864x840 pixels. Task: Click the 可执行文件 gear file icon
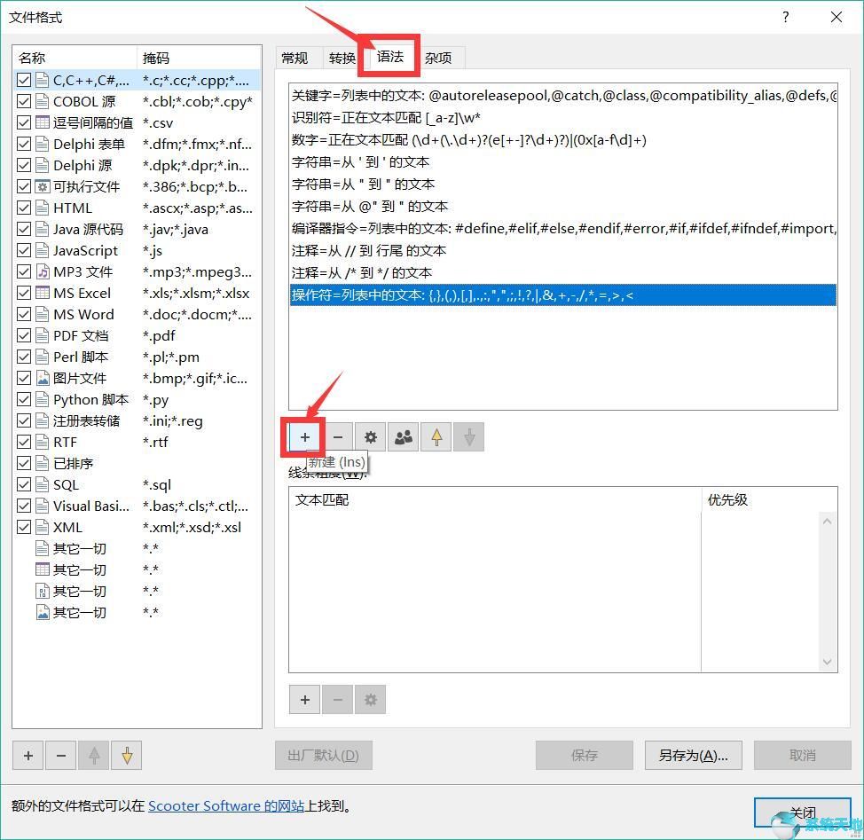click(x=43, y=186)
